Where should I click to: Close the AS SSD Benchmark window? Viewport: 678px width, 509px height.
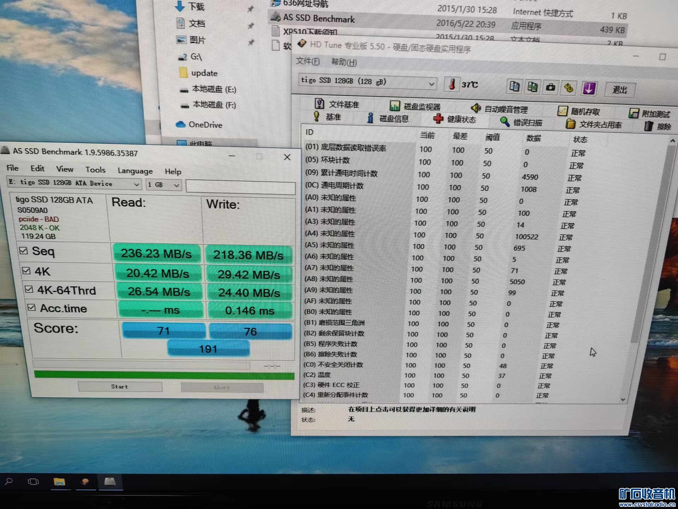coord(287,157)
